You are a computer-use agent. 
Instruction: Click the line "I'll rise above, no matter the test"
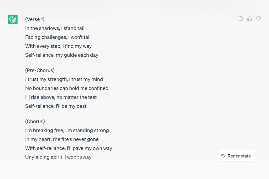(x=61, y=97)
